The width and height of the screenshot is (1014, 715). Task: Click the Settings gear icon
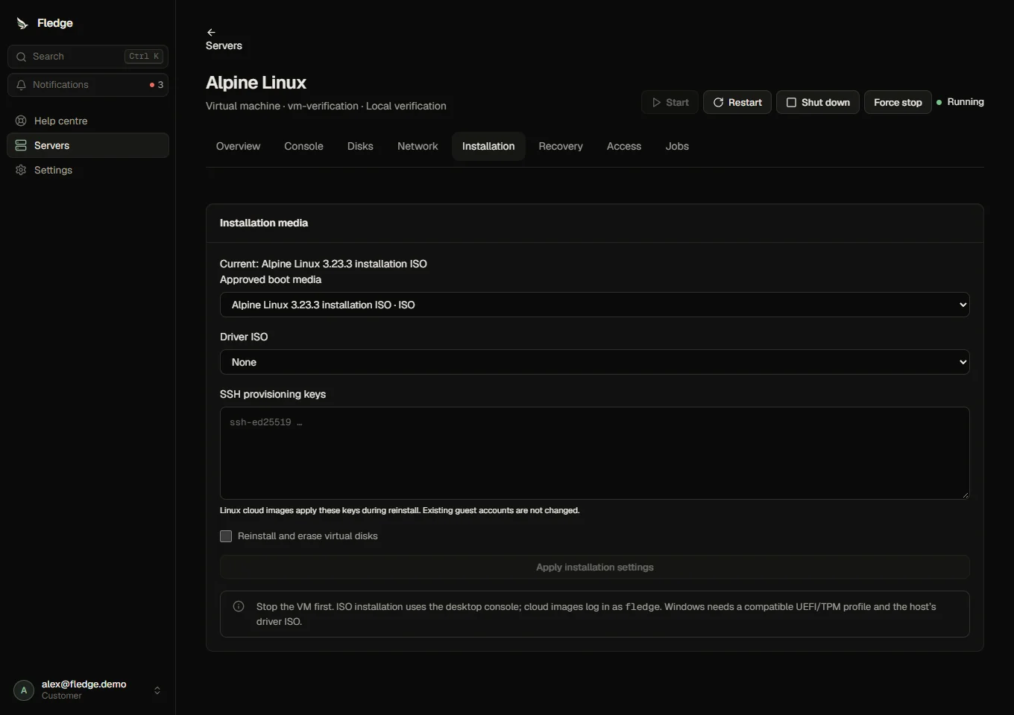point(21,170)
